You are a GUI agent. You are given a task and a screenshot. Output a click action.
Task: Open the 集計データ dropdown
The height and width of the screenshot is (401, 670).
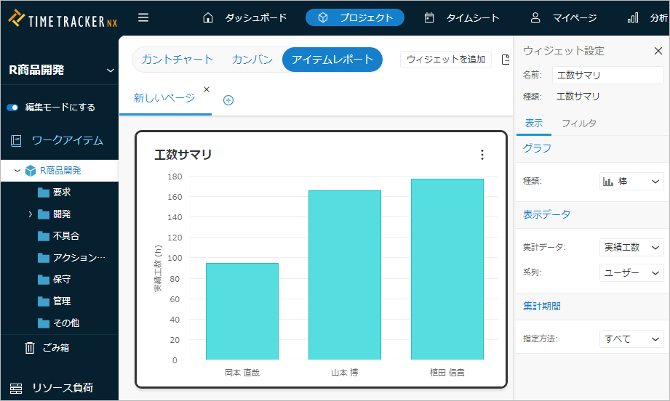pyautogui.click(x=631, y=248)
